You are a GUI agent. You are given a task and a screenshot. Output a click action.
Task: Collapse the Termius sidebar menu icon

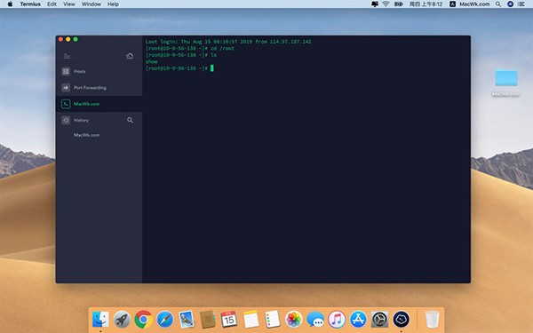tap(67, 56)
